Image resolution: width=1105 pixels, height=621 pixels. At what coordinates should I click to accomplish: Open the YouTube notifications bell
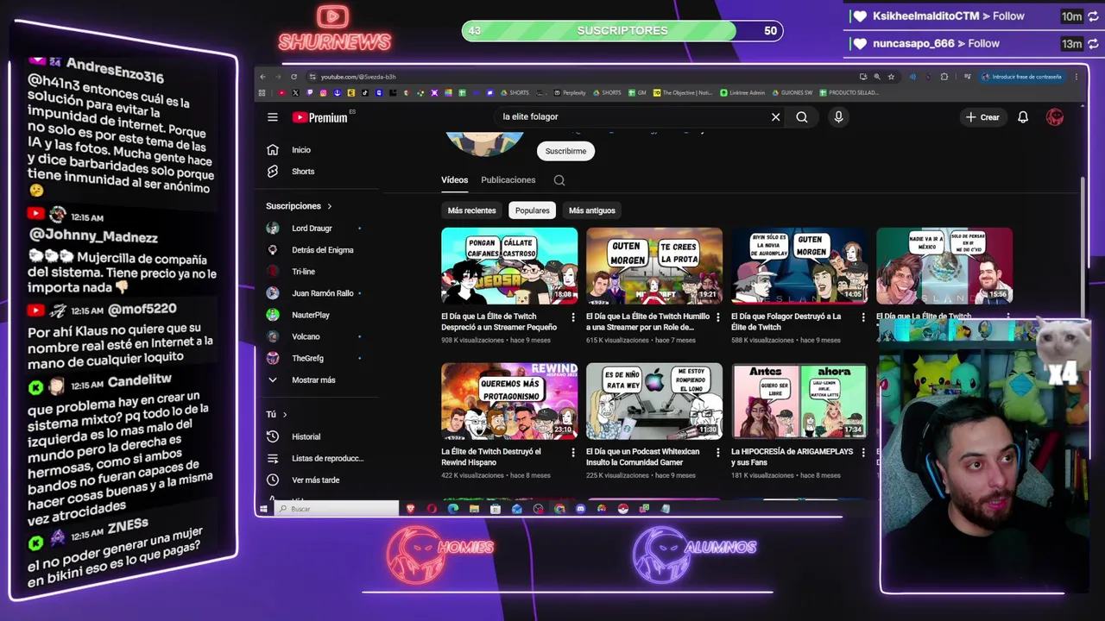pos(1023,117)
